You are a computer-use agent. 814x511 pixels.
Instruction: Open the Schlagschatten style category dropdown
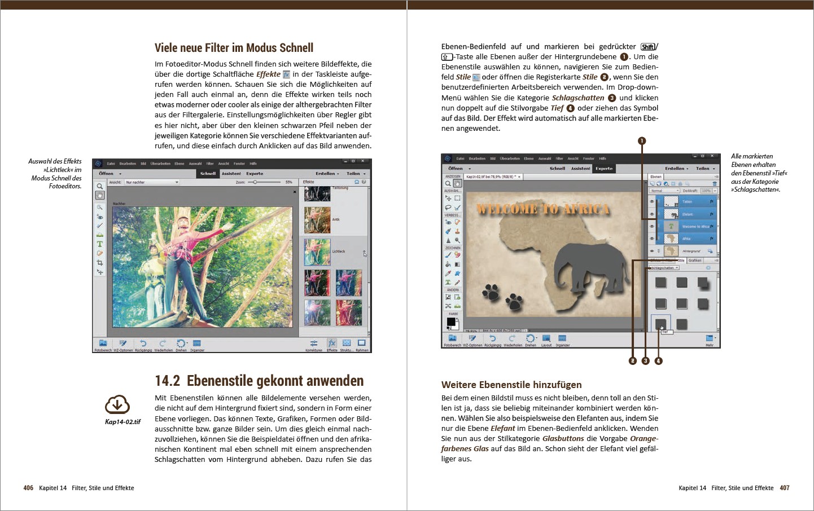click(664, 268)
